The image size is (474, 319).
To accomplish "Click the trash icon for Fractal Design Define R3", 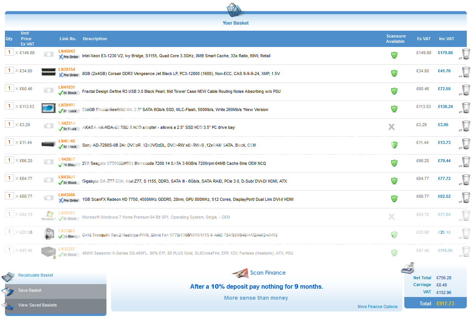I will (465, 90).
